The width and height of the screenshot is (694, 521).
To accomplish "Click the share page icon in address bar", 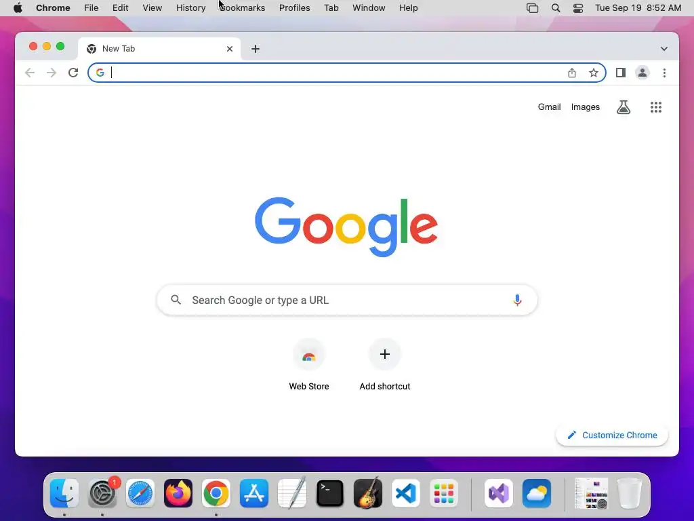I will [572, 73].
